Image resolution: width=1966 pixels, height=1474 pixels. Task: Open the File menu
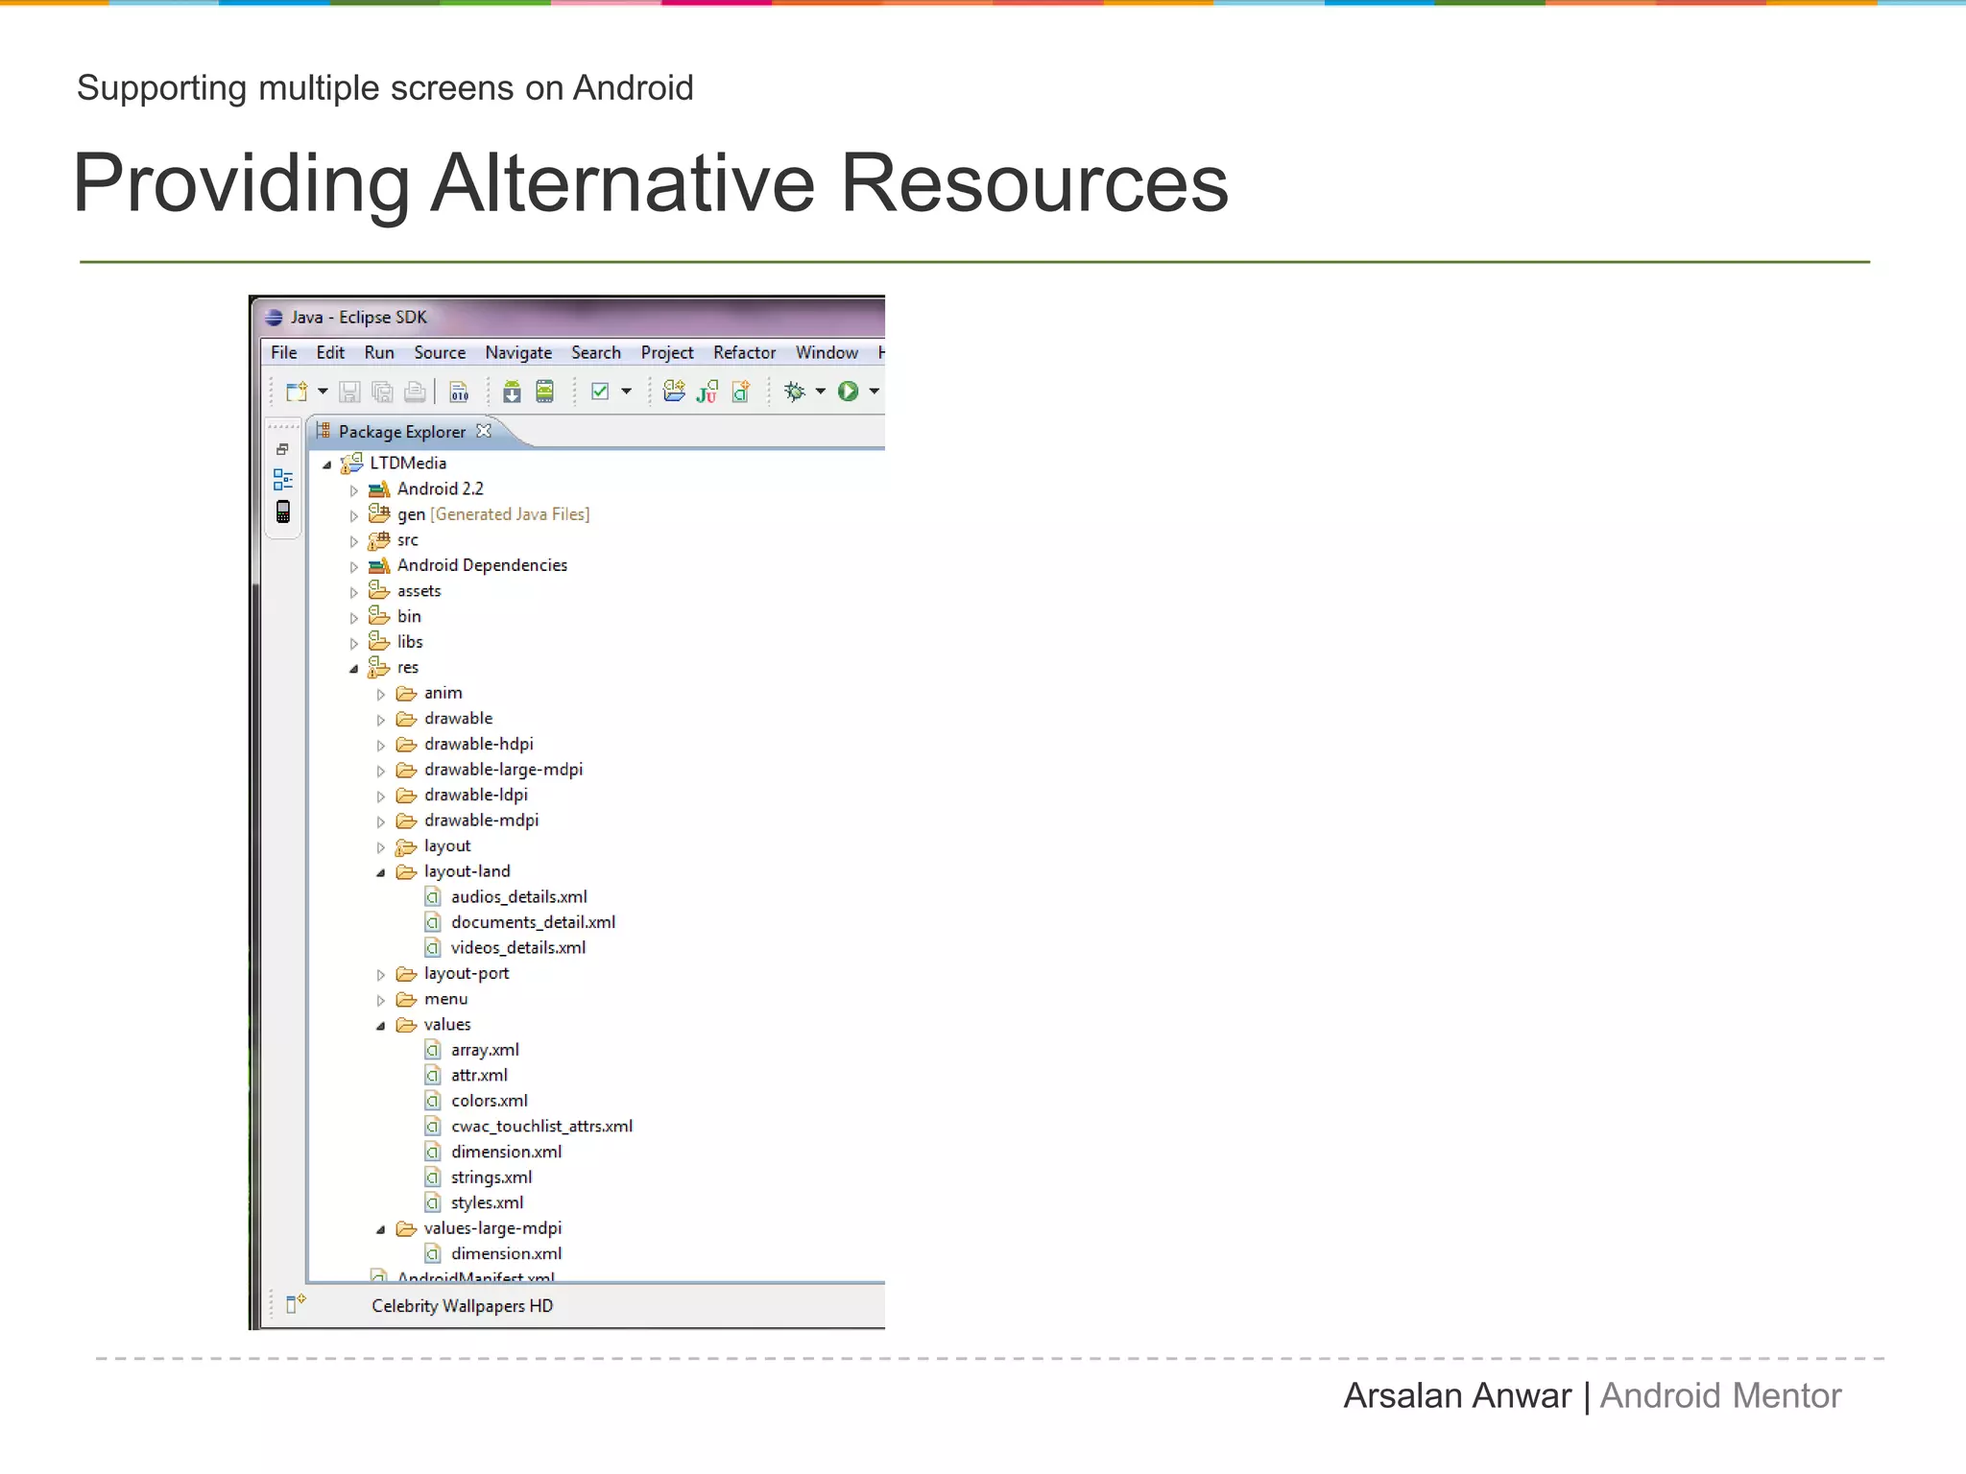[x=283, y=353]
